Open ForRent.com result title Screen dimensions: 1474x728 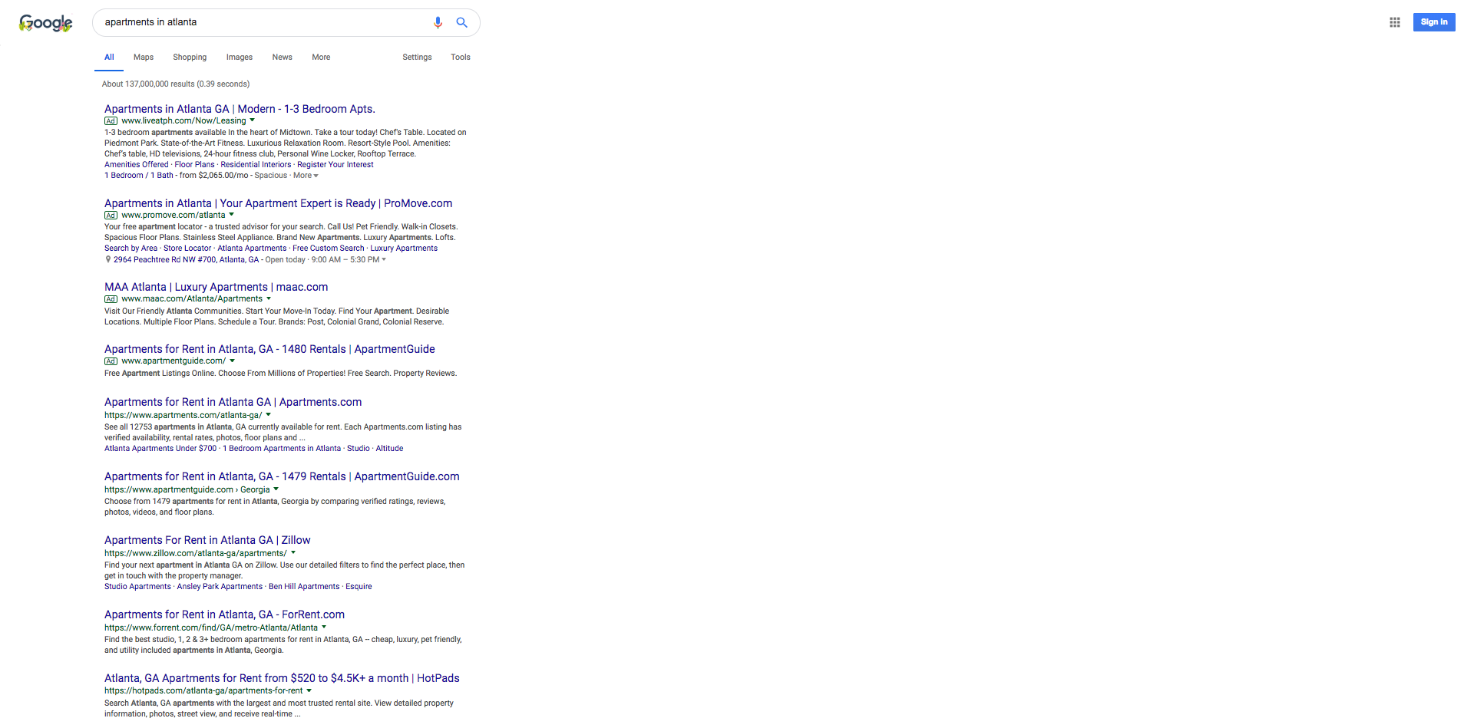click(224, 614)
